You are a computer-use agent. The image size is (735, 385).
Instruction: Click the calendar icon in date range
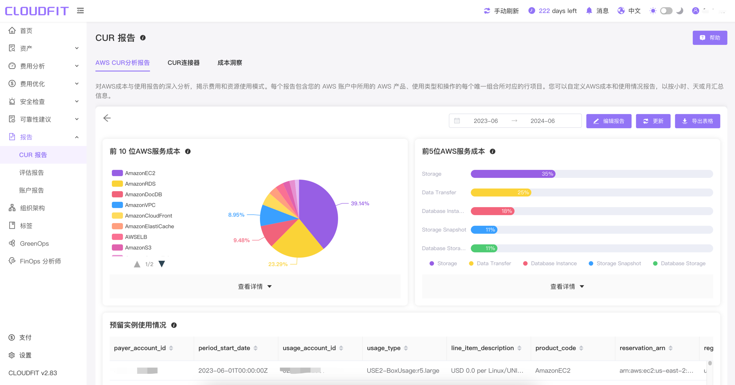tap(457, 121)
